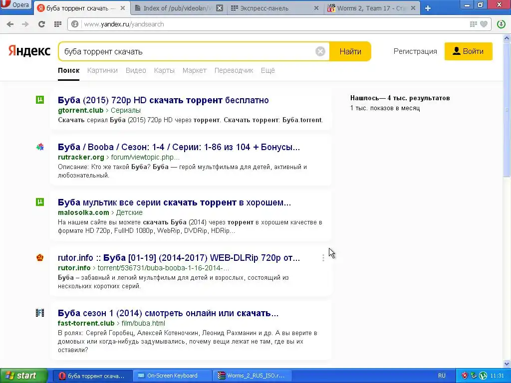Click the browser forward arrow
511x383 pixels.
(x=25, y=24)
